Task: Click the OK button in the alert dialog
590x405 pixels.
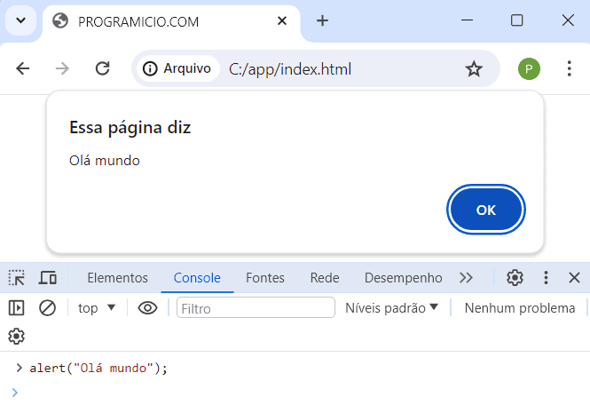Action: click(x=486, y=210)
